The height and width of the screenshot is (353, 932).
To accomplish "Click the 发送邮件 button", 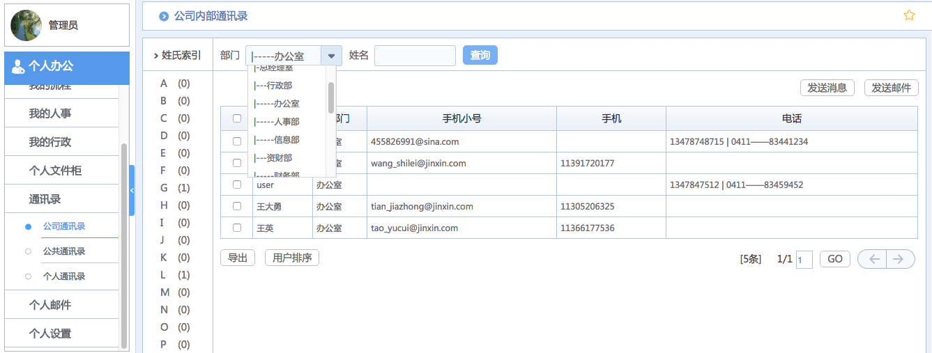I will click(891, 88).
